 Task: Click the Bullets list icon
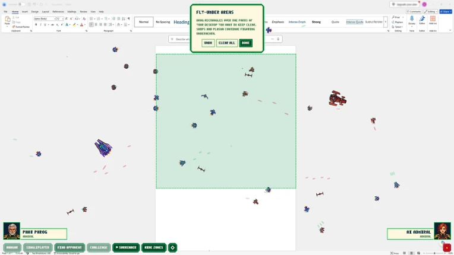[x=91, y=18]
